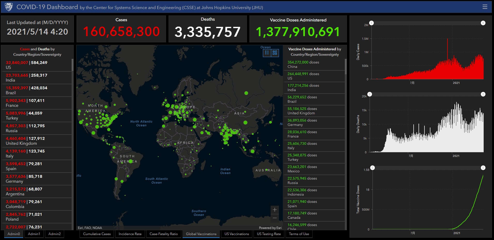This screenshot has height=240, width=494.
Task: Click the green dot on Brazil
Action: [x=131, y=161]
